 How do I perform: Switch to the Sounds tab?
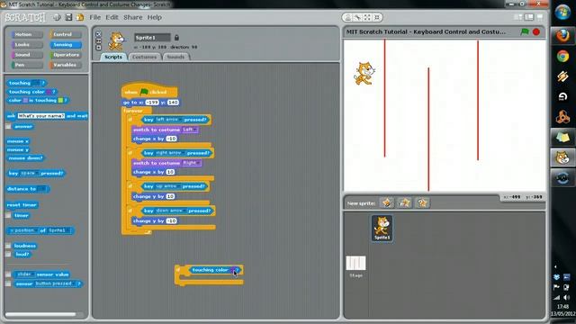(175, 57)
